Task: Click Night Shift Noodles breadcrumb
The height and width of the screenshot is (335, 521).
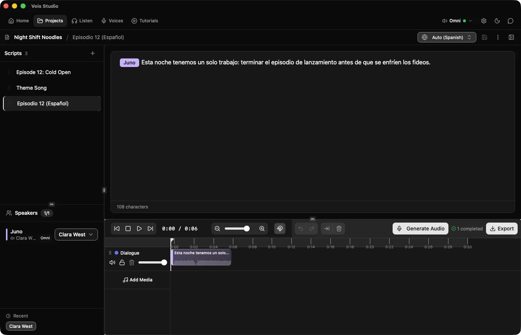Action: (38, 37)
